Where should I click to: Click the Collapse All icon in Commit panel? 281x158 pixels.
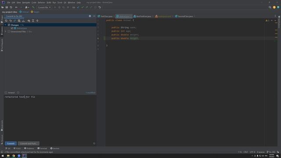tap(37, 21)
